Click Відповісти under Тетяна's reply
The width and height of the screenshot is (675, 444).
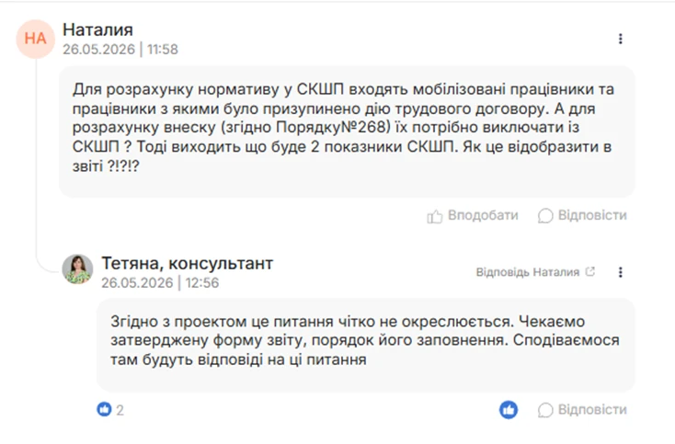point(592,409)
